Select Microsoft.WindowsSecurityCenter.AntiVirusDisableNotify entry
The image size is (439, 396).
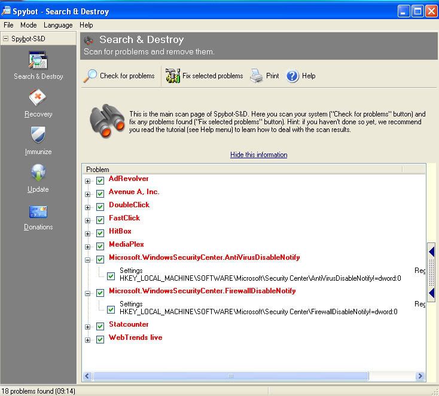coord(205,257)
